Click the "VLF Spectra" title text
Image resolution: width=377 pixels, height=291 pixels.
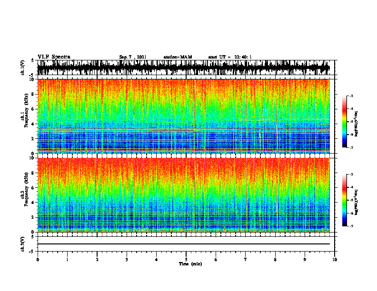54,57
